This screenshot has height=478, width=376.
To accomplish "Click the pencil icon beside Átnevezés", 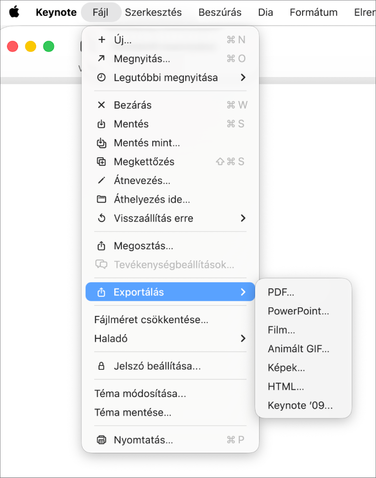I will pyautogui.click(x=101, y=181).
